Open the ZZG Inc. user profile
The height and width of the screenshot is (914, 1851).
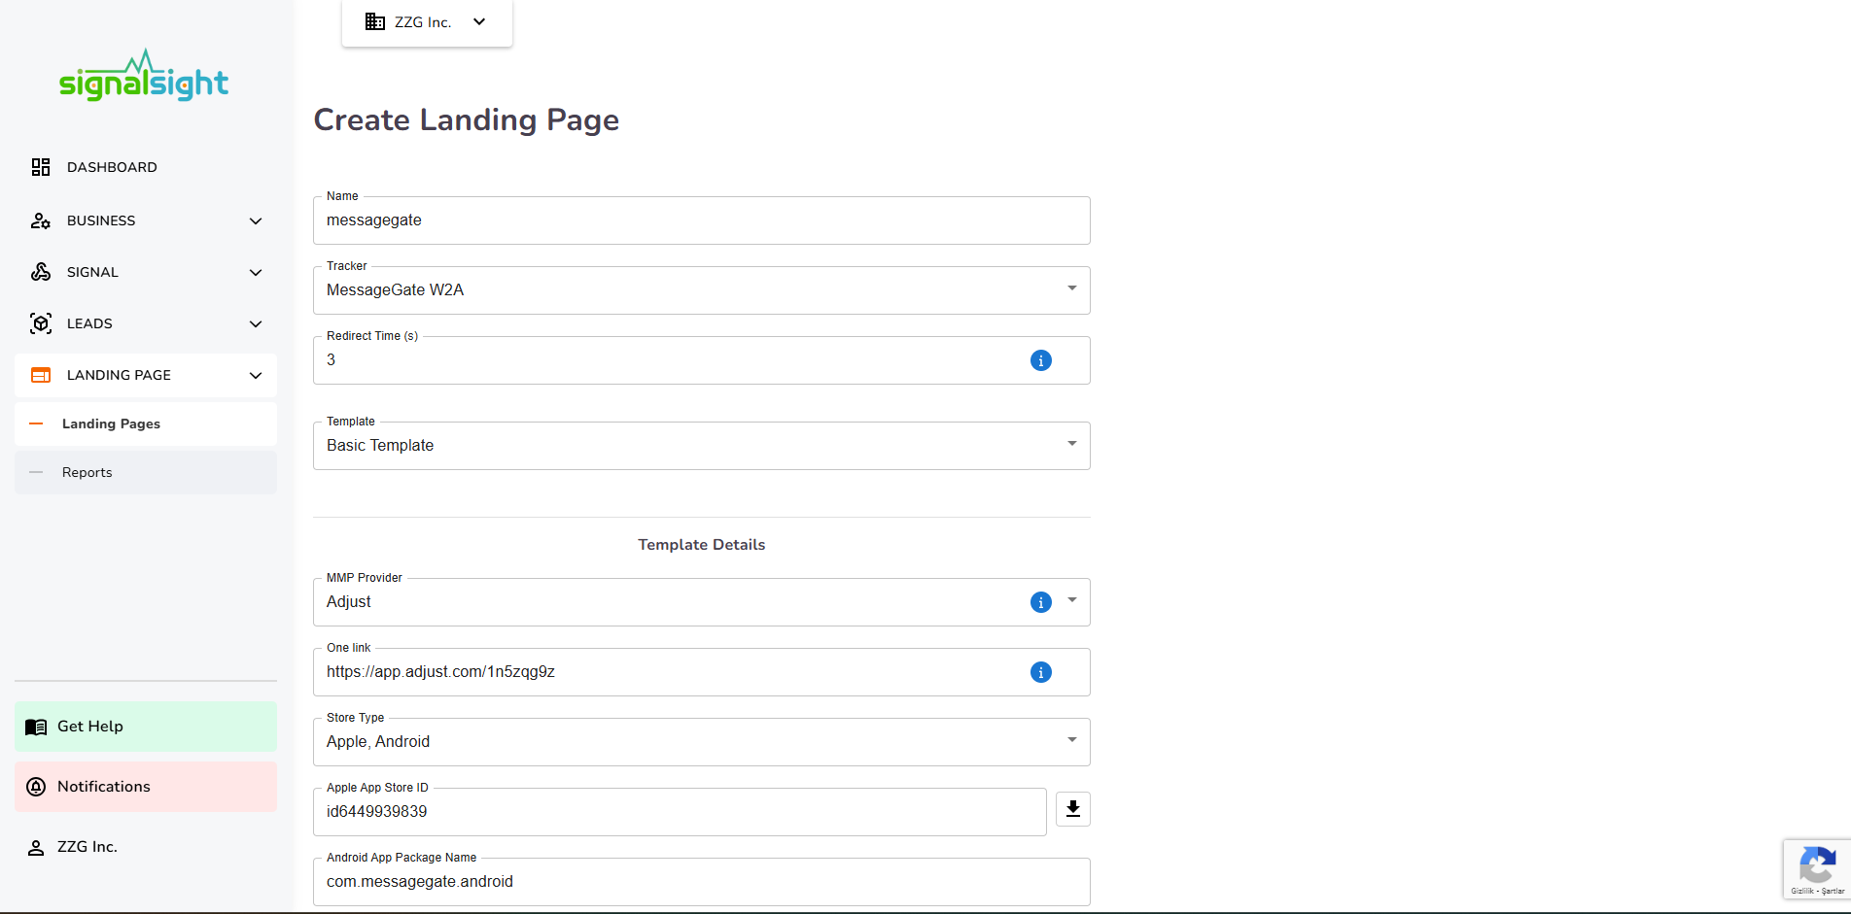pos(146,847)
